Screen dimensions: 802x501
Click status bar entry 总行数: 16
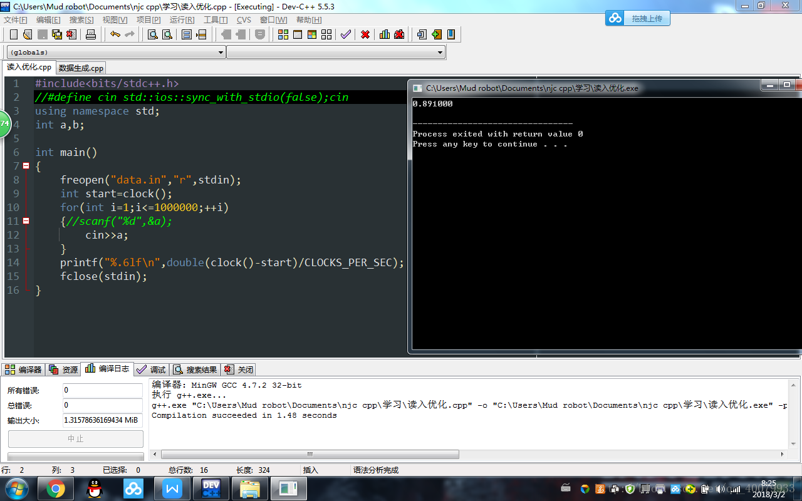(x=188, y=470)
